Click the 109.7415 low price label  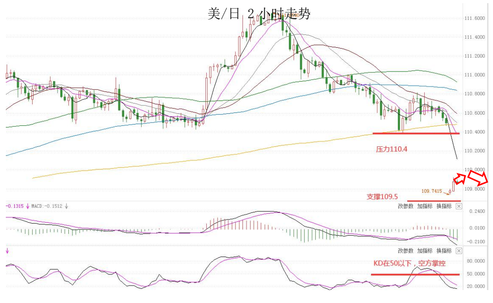click(x=431, y=191)
